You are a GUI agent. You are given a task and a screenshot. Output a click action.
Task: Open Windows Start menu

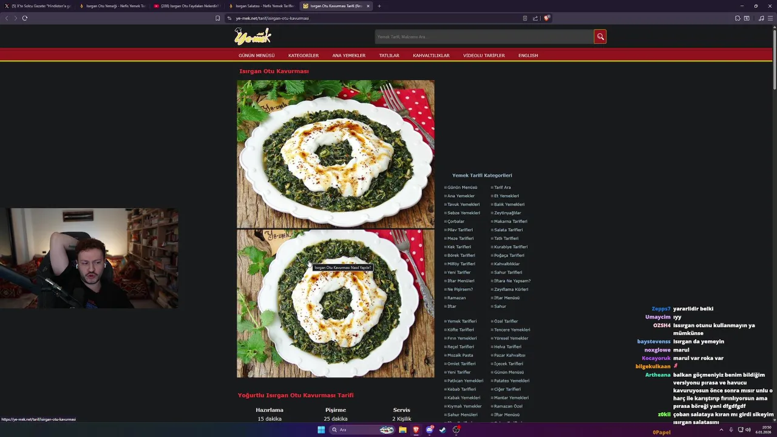tap(321, 430)
